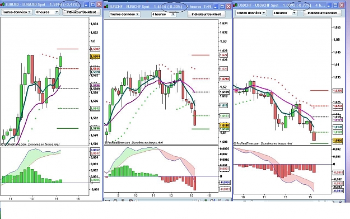The image size is (350, 219).
Task: Select yellow current price label 1,0095 on USDCHF
Action: coord(338,141)
